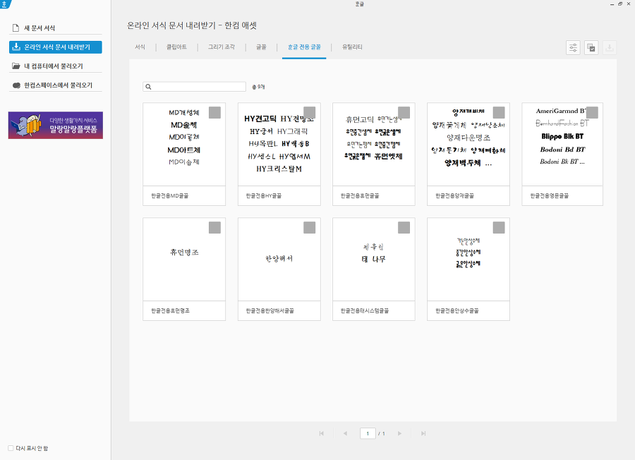Go to the first page arrow

tap(322, 433)
